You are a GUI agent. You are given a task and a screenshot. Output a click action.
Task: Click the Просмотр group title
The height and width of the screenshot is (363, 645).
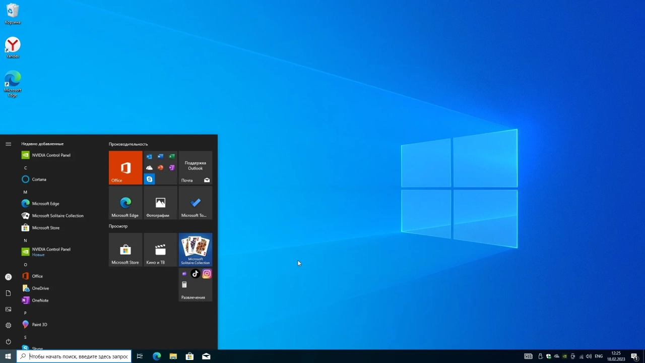coord(118,226)
